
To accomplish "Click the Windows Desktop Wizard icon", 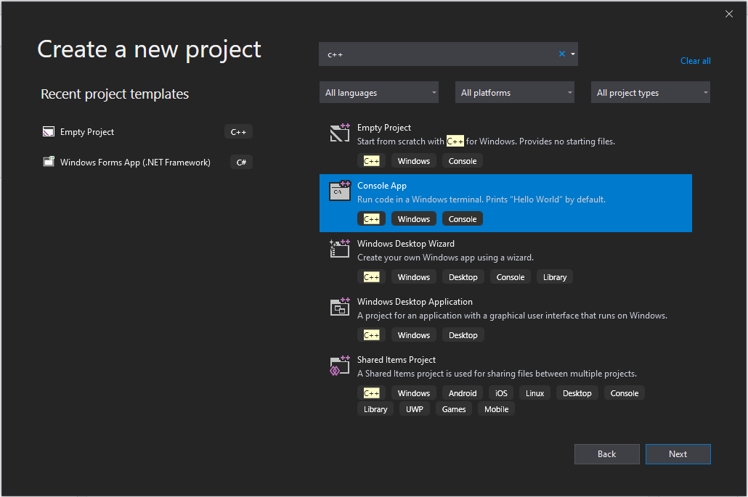I will click(x=340, y=249).
